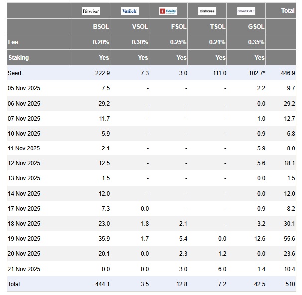Image resolution: width=302 pixels, height=295 pixels.
Task: Click the grand total value 510
Action: click(290, 284)
